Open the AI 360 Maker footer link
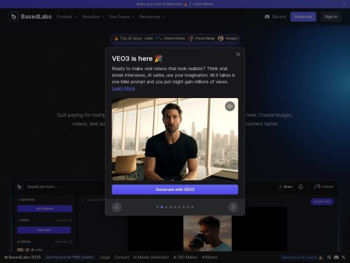Image resolution: width=350 pixels, height=263 pixels. tap(185, 257)
